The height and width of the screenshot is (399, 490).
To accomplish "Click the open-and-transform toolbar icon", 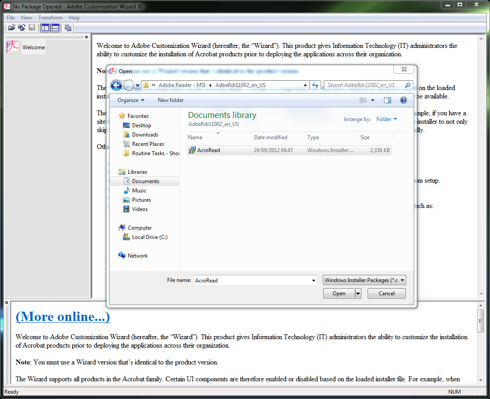I will coord(21,27).
